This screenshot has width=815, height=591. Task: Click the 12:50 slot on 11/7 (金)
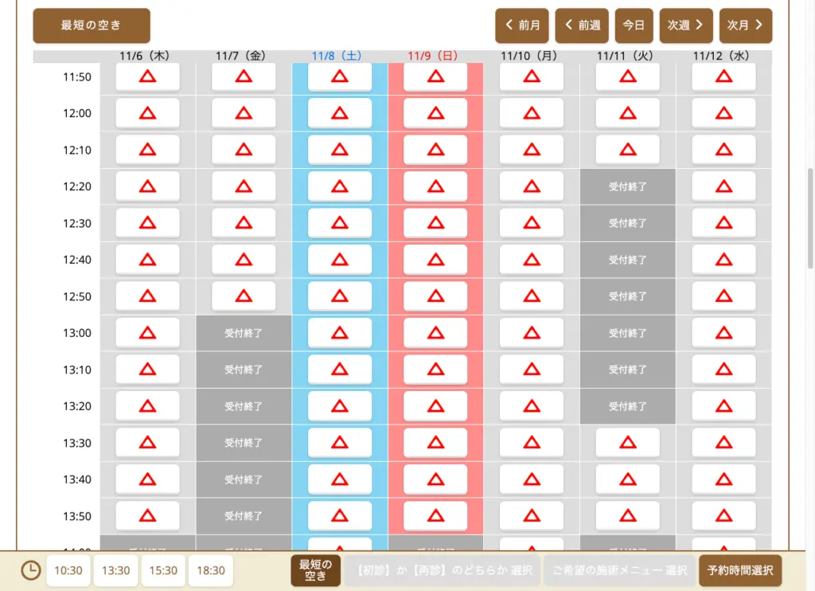pos(244,296)
